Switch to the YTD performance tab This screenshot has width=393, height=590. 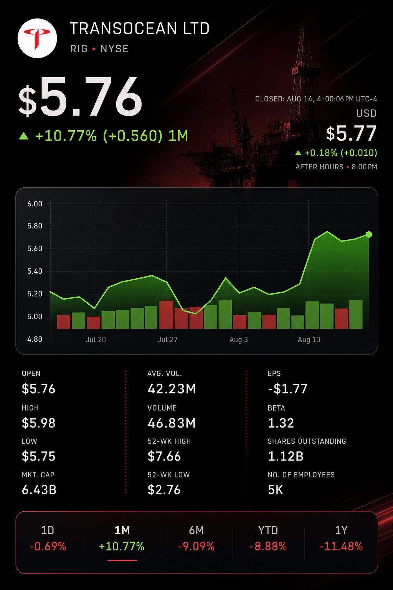click(268, 538)
